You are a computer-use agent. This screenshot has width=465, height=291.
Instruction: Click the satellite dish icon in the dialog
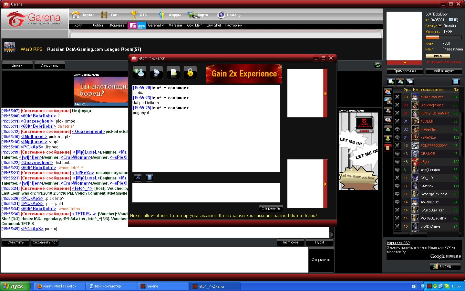[156, 73]
